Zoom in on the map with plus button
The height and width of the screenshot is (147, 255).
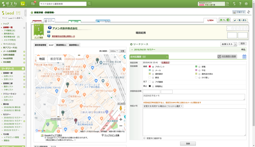[x=121, y=119]
